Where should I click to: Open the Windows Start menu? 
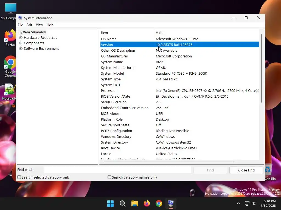(x=110, y=203)
